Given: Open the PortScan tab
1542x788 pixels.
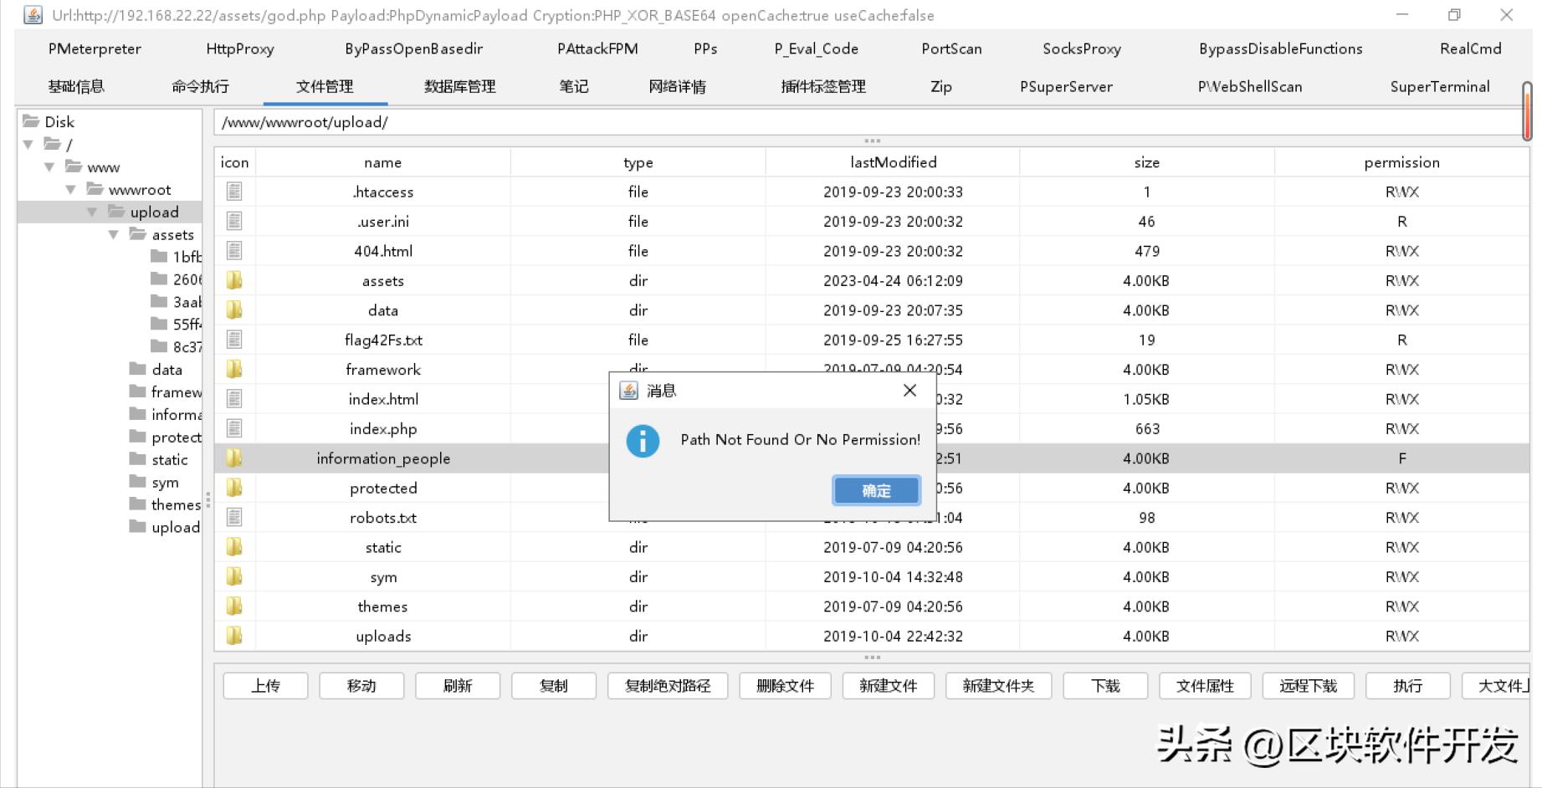Looking at the screenshot, I should [951, 49].
